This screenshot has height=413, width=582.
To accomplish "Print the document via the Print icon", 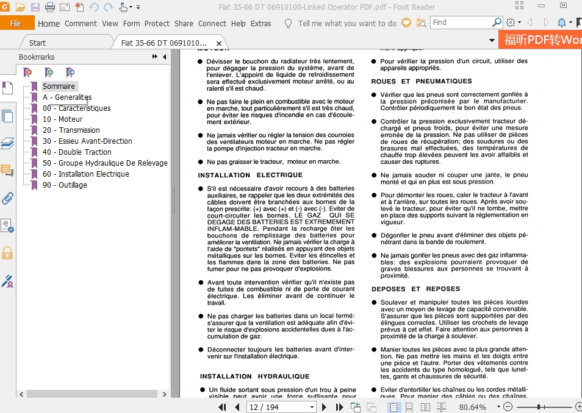I will click(49, 7).
